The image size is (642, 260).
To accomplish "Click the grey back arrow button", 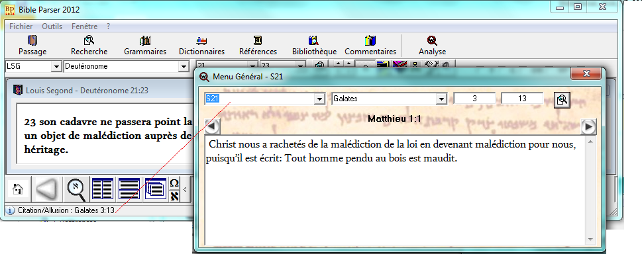I will point(48,189).
